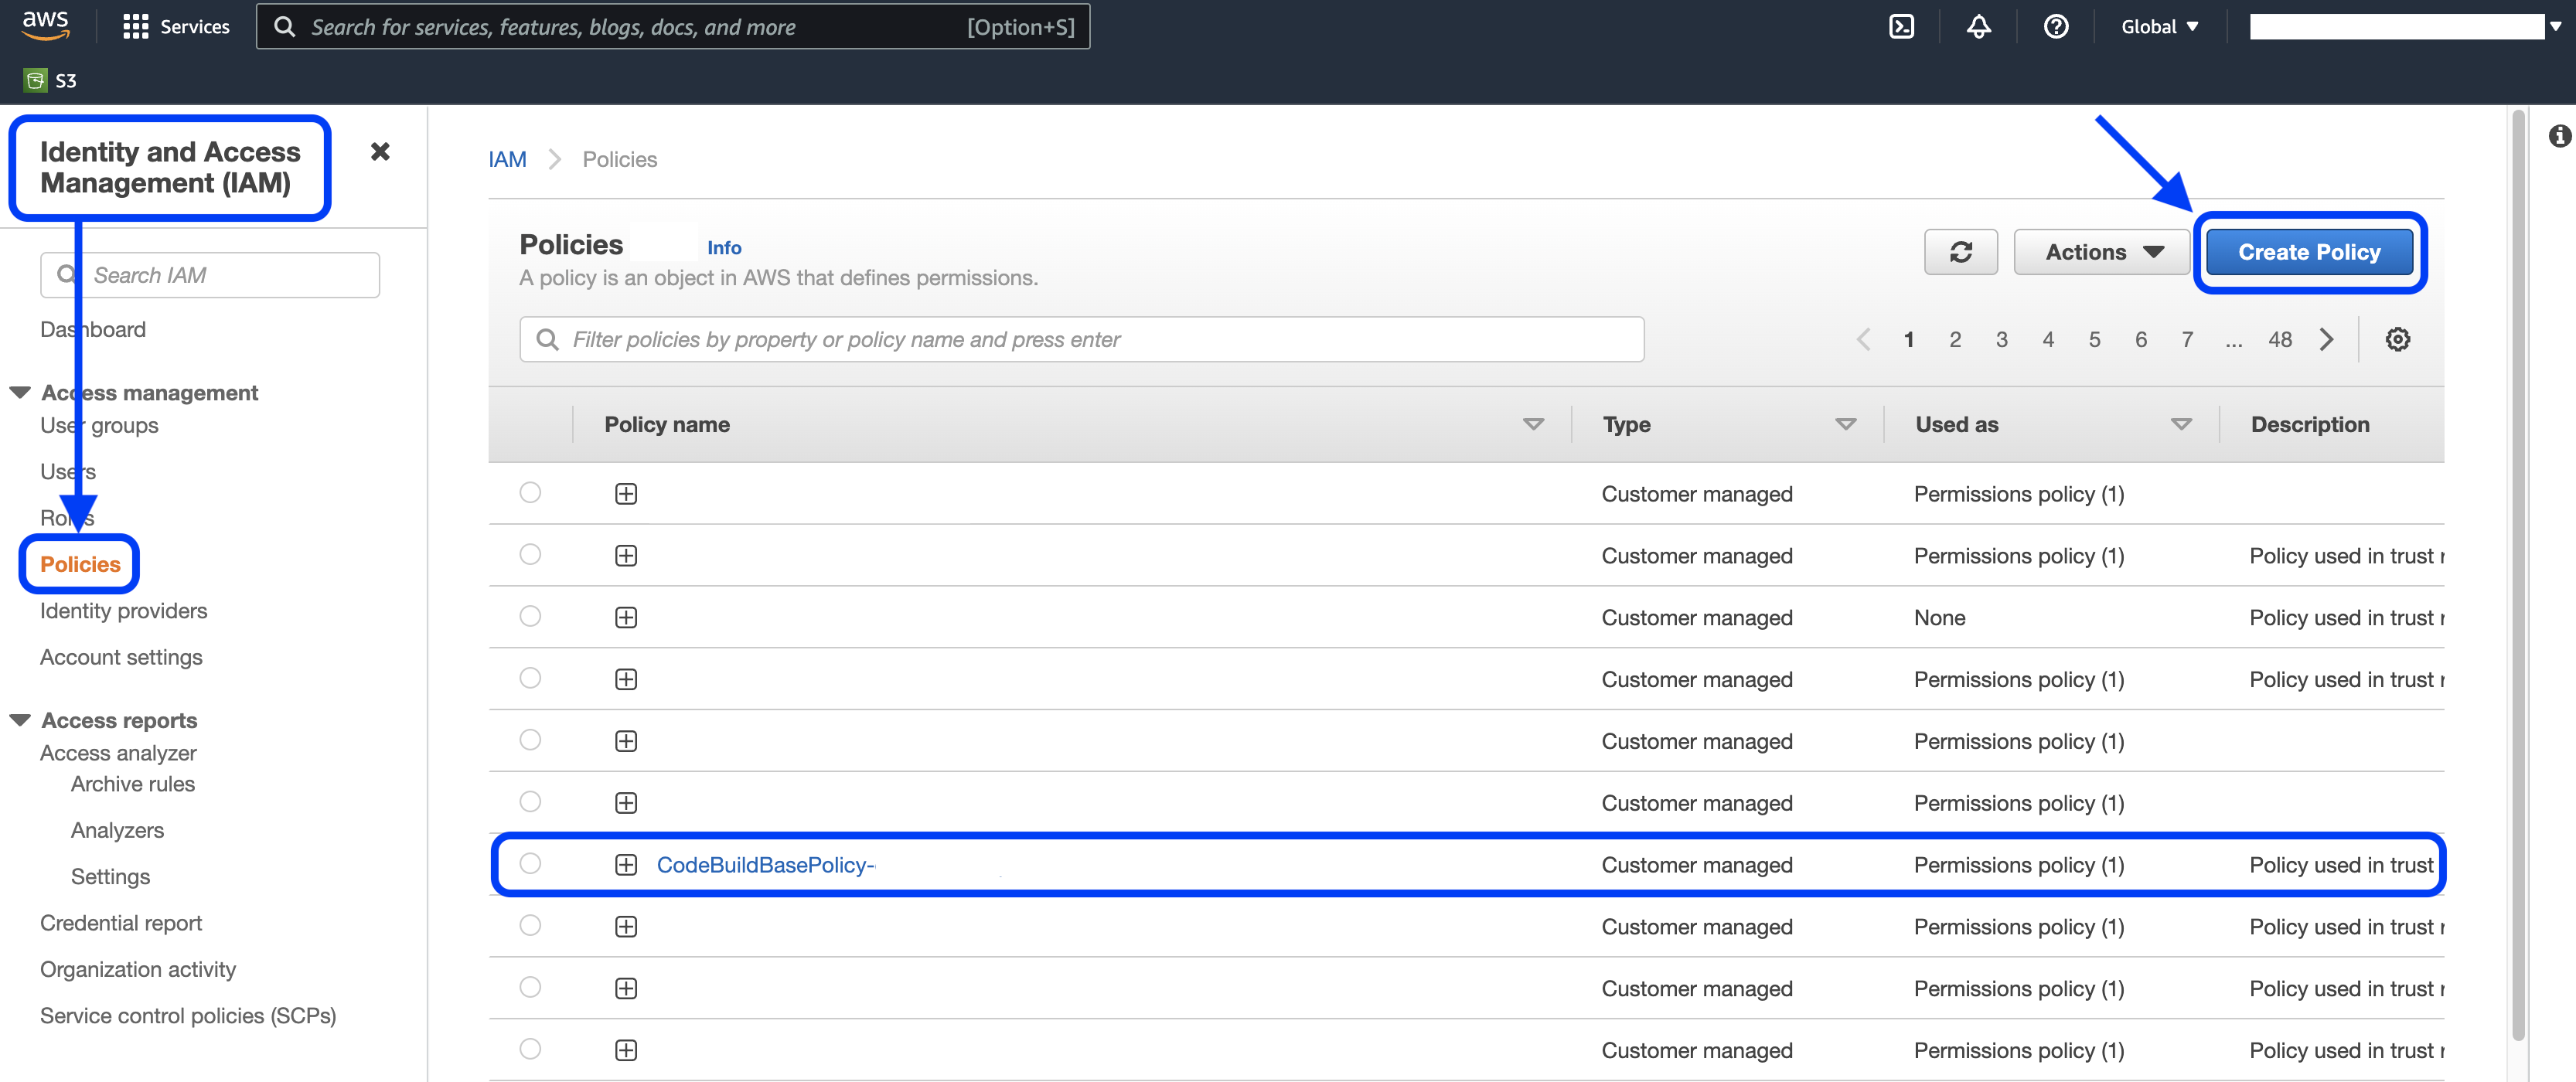Open the Actions dropdown
The width and height of the screenshot is (2576, 1082).
pyautogui.click(x=2102, y=252)
